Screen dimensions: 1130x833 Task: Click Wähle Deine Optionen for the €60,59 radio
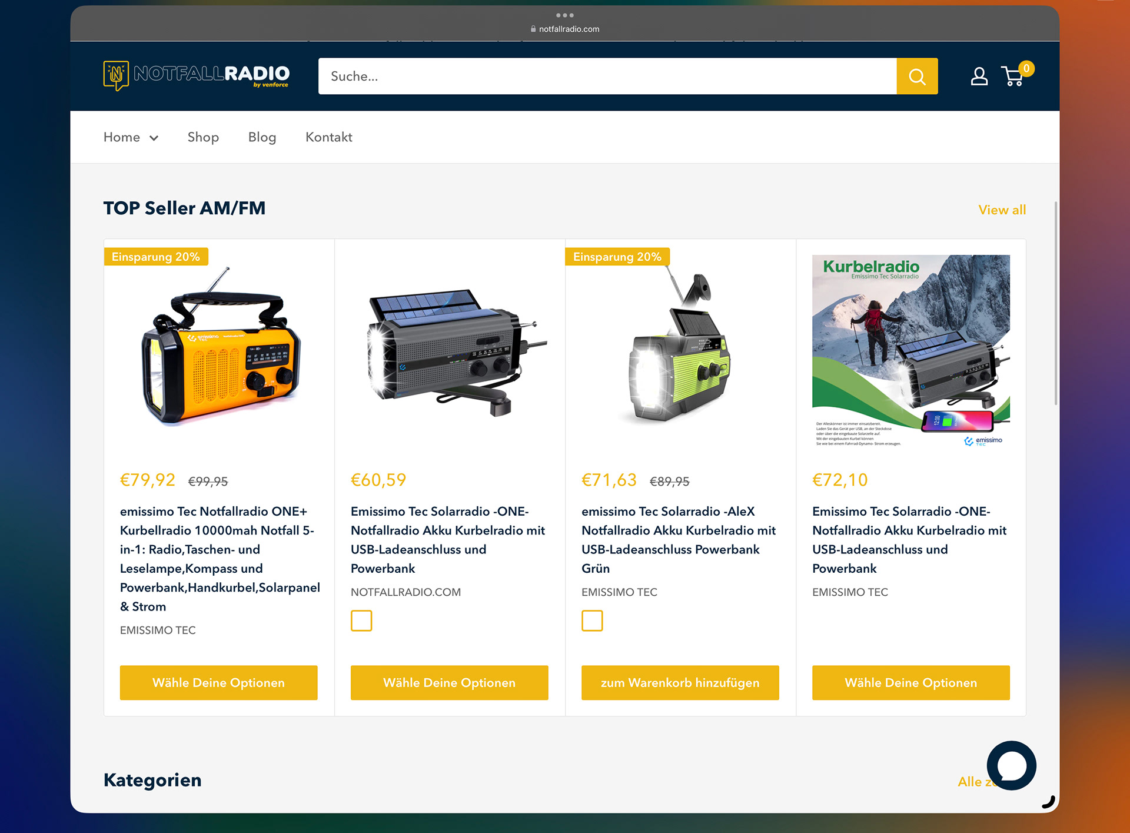point(449,683)
